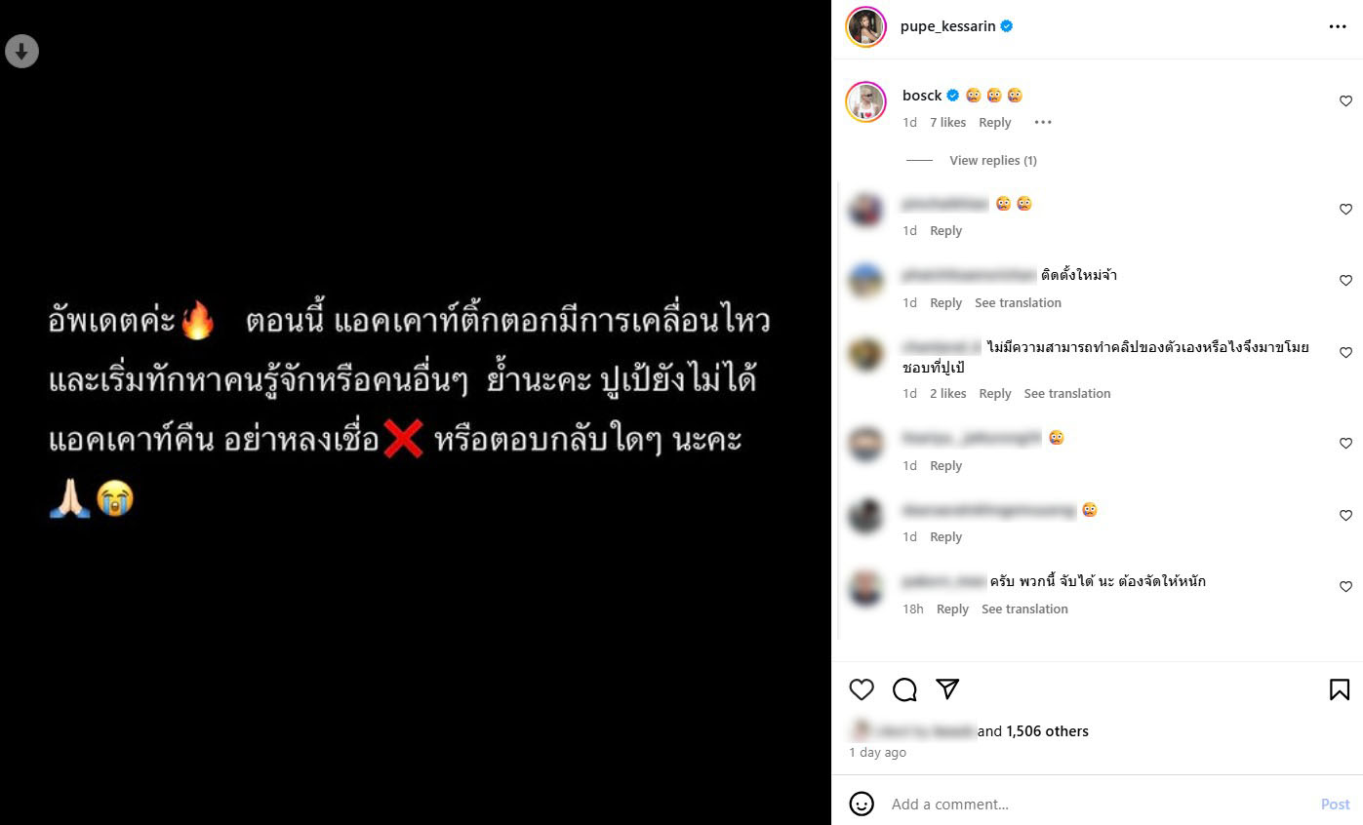Open the pupe_kessarin profile link
Screen dimensions: 1363x825
(x=947, y=26)
